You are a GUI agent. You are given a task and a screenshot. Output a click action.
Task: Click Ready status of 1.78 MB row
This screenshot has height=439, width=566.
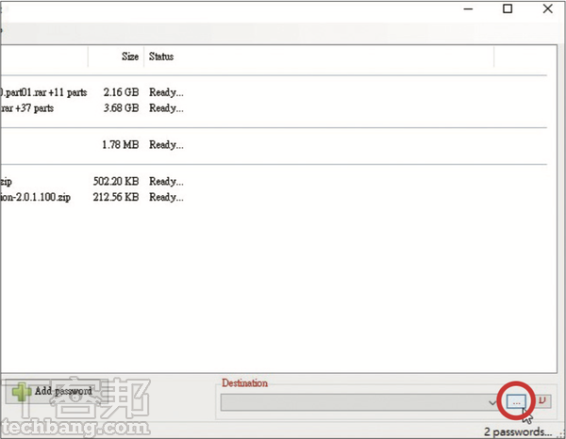tap(166, 145)
